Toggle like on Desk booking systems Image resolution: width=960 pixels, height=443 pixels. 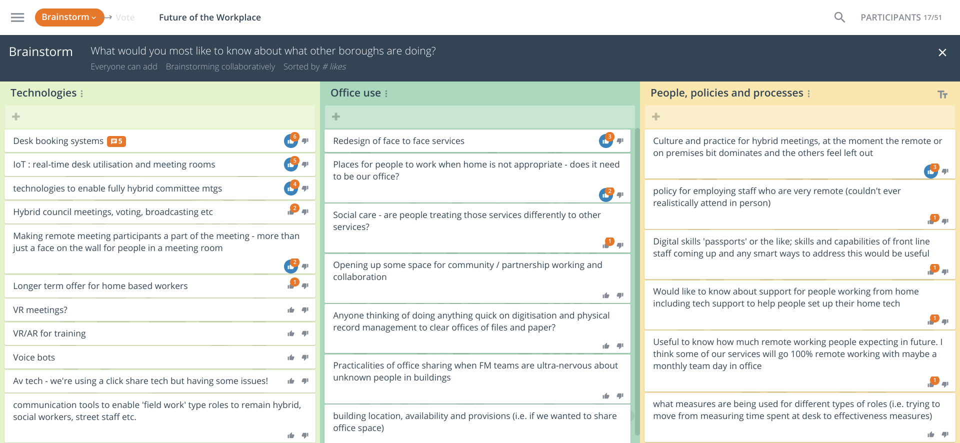[x=290, y=141]
